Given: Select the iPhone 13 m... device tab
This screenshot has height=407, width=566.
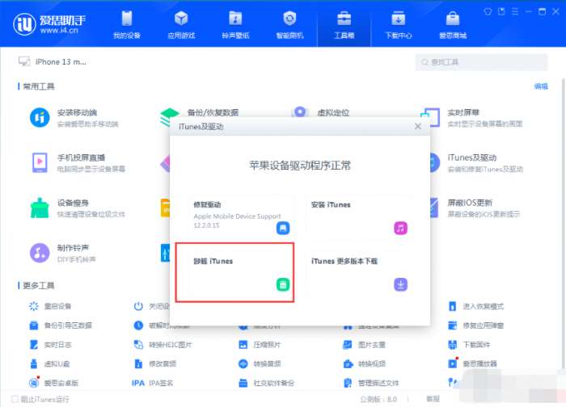Looking at the screenshot, I should 53,61.
